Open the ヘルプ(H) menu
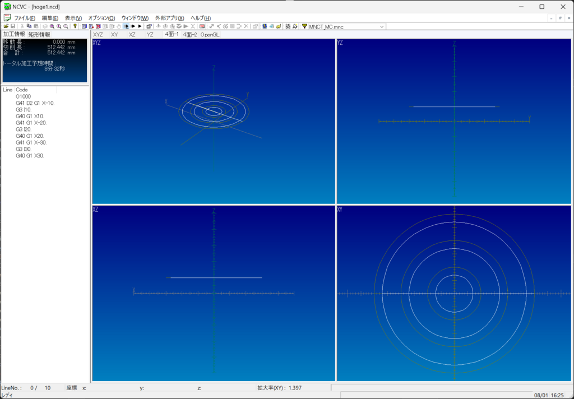574x399 pixels. (x=201, y=18)
